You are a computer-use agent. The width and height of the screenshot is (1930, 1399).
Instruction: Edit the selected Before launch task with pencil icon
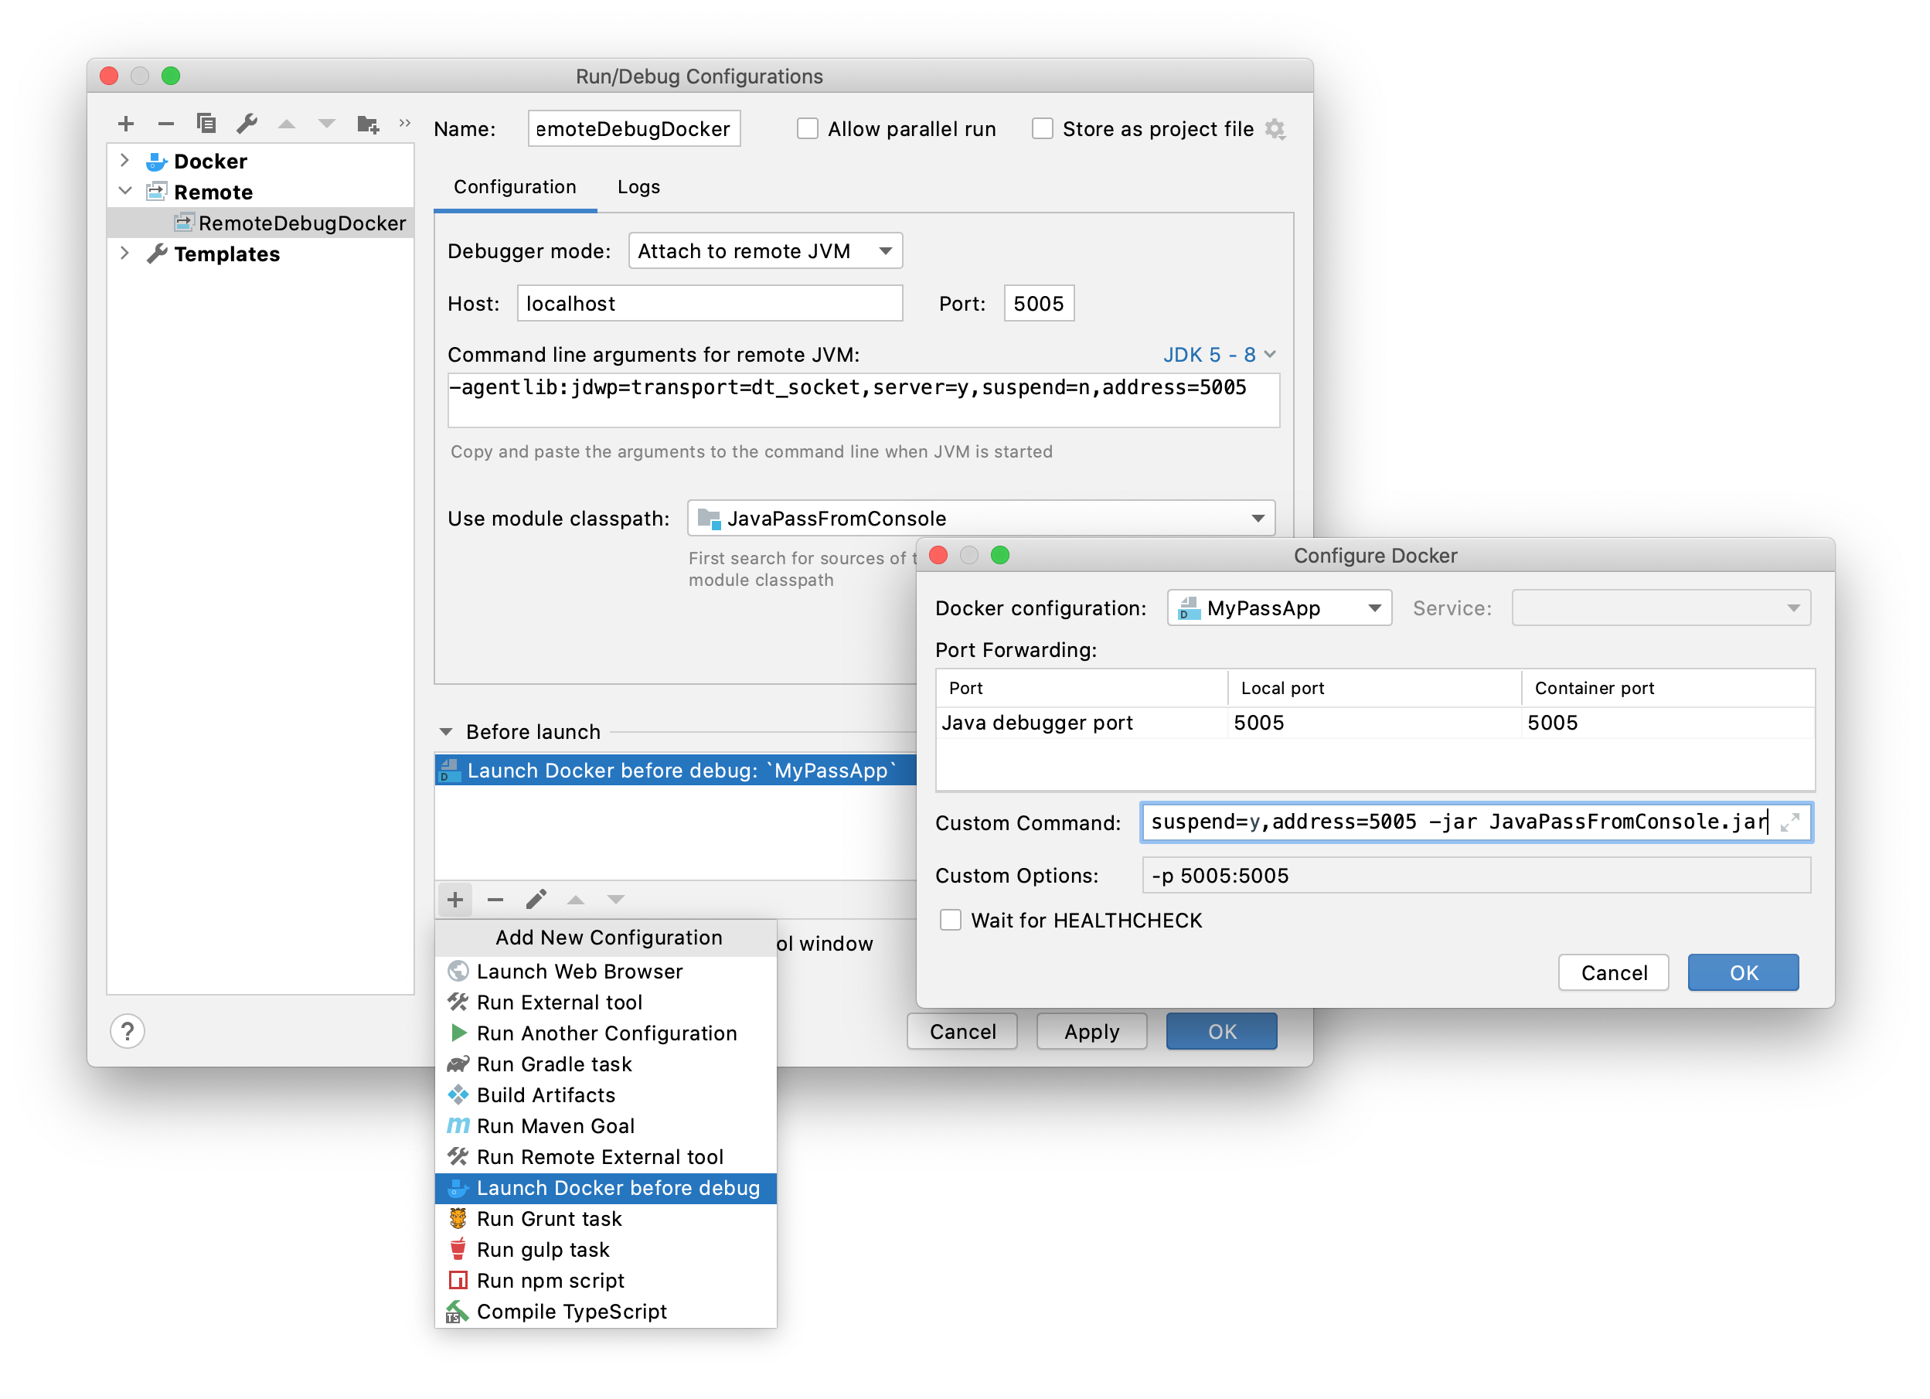tap(536, 900)
